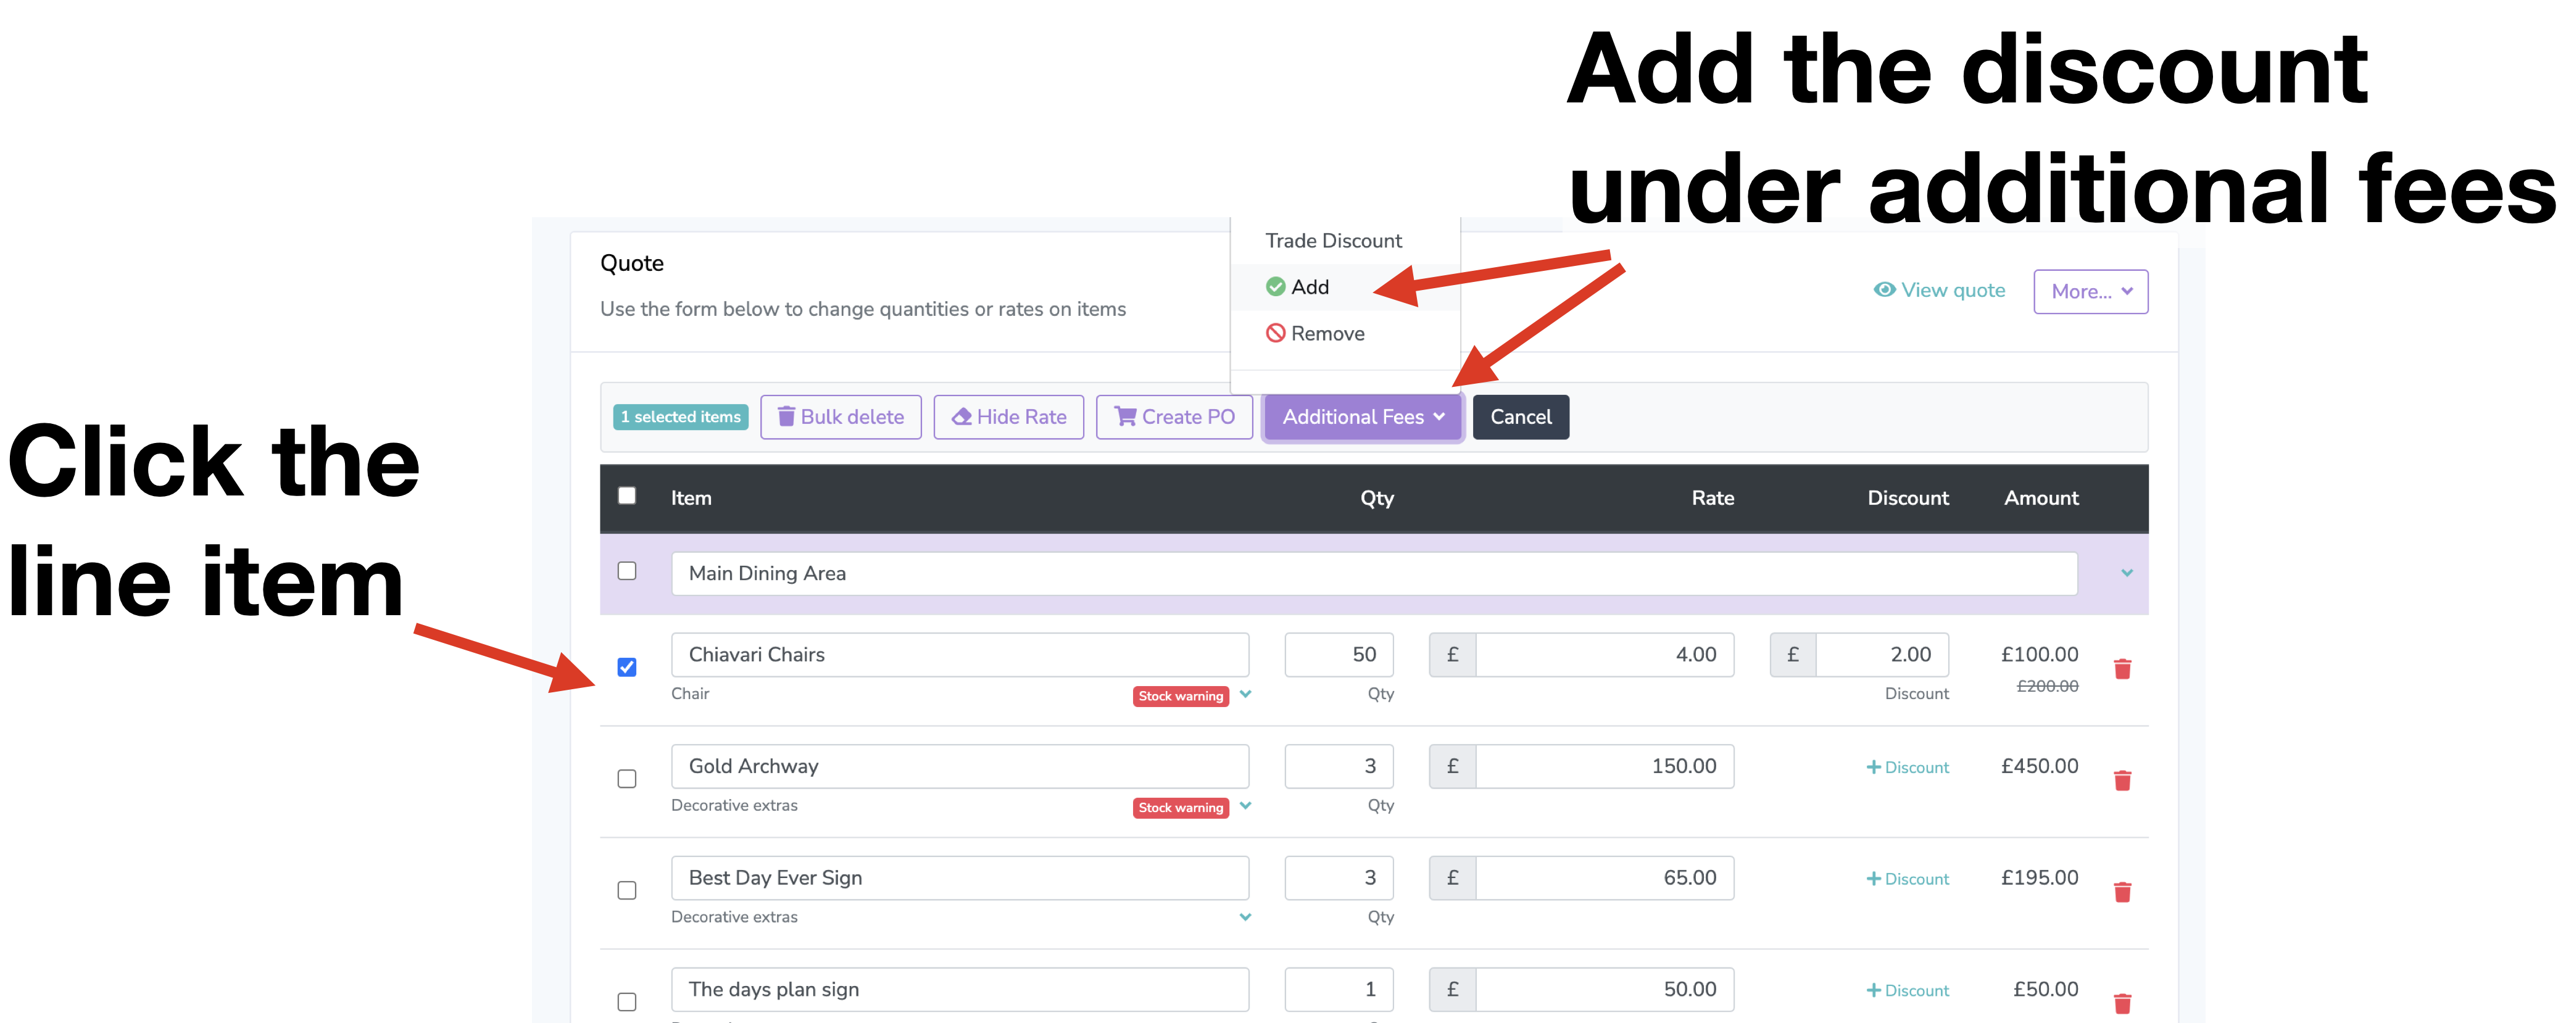Expand Gold Archway details chevron
Viewport: 2566px width, 1023px height.
coord(1245,806)
